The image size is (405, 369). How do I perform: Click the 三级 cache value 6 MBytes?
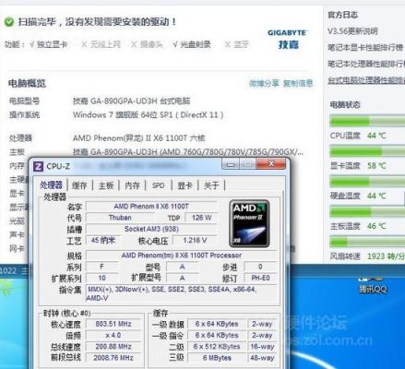pyautogui.click(x=217, y=358)
